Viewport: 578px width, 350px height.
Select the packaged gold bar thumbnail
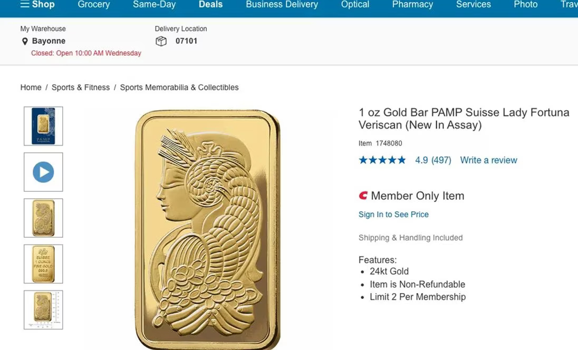tap(43, 126)
